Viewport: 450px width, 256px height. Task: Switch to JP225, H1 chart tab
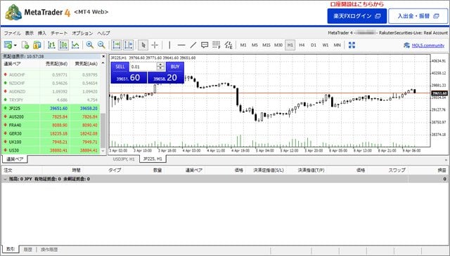point(153,159)
